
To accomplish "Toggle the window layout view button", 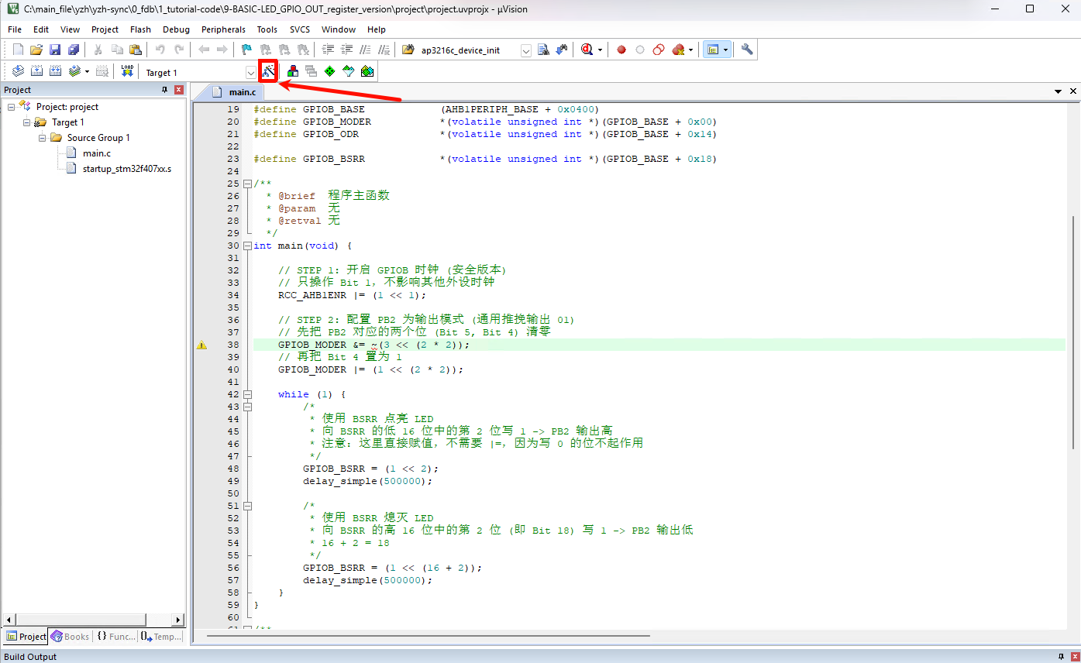I will coord(712,50).
